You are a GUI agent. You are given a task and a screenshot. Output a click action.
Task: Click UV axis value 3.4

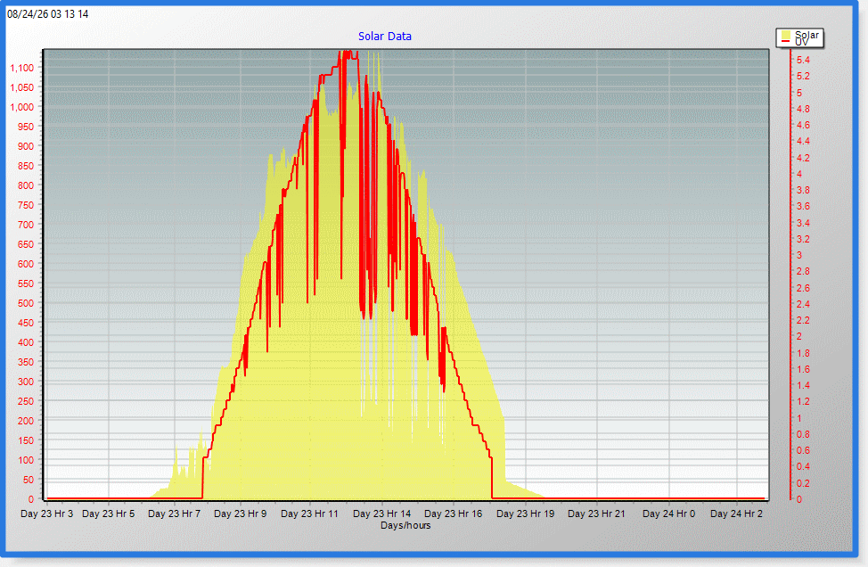[x=803, y=223]
